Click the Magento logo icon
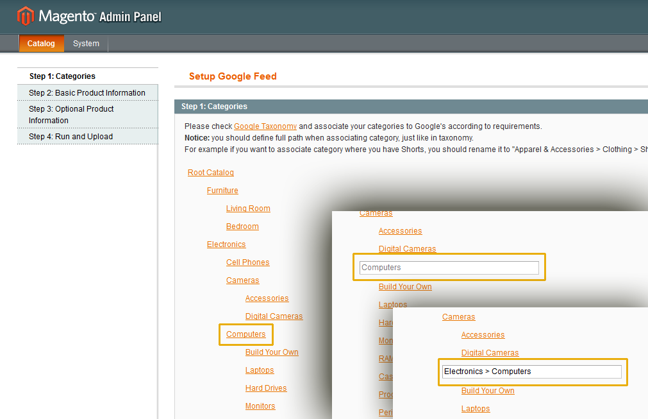This screenshot has height=419, width=648. 26,16
